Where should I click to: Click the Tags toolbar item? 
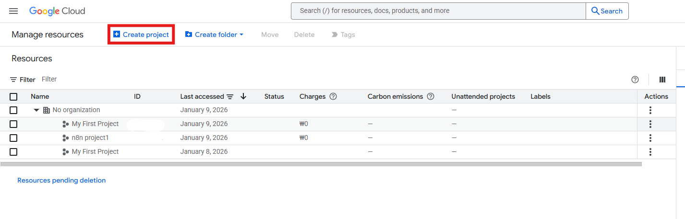point(343,35)
